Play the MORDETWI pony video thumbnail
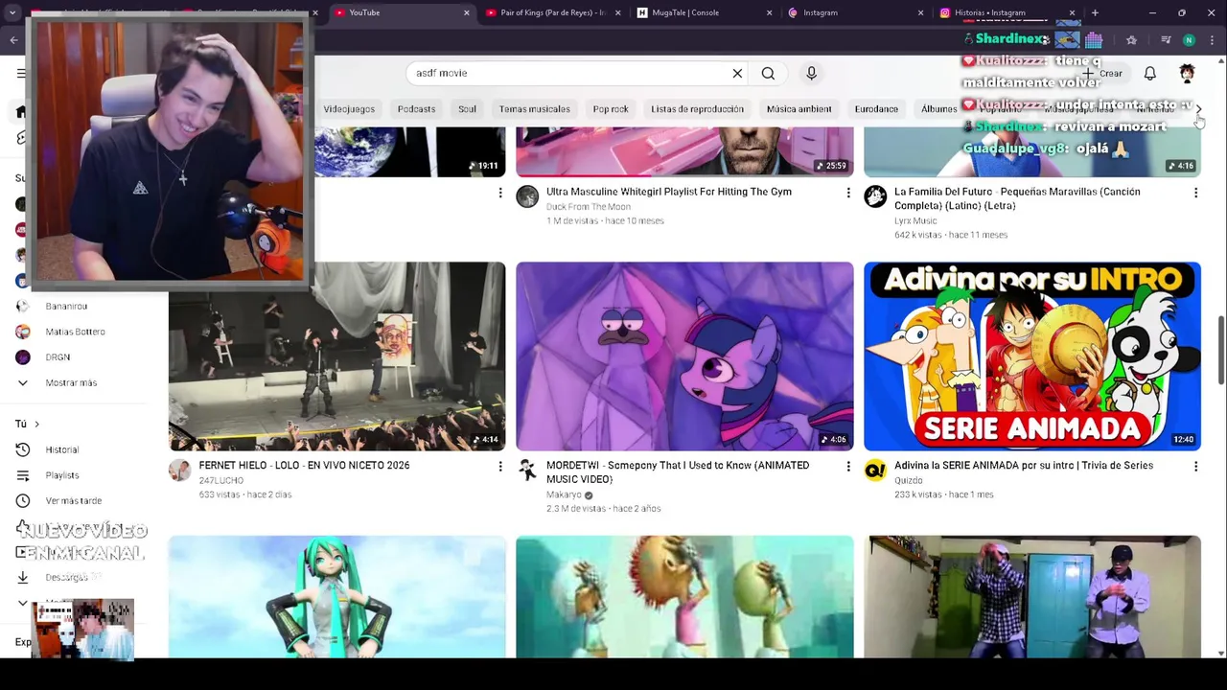Viewport: 1227px width, 690px height. 684,356
